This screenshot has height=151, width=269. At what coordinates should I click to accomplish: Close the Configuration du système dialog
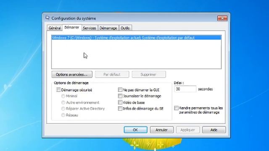point(222,18)
